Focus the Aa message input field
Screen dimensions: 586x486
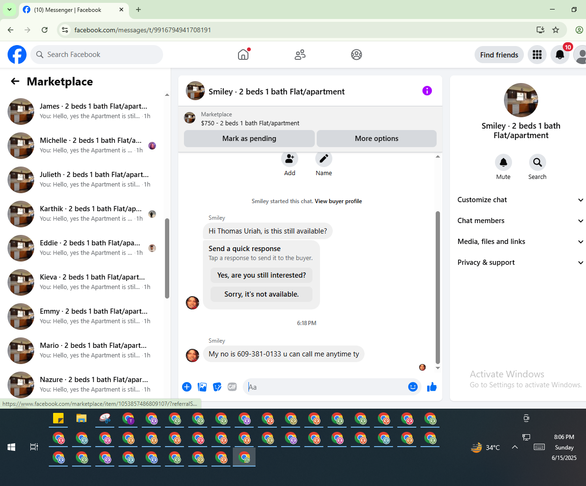coord(326,387)
